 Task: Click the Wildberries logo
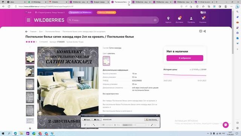point(49,20)
